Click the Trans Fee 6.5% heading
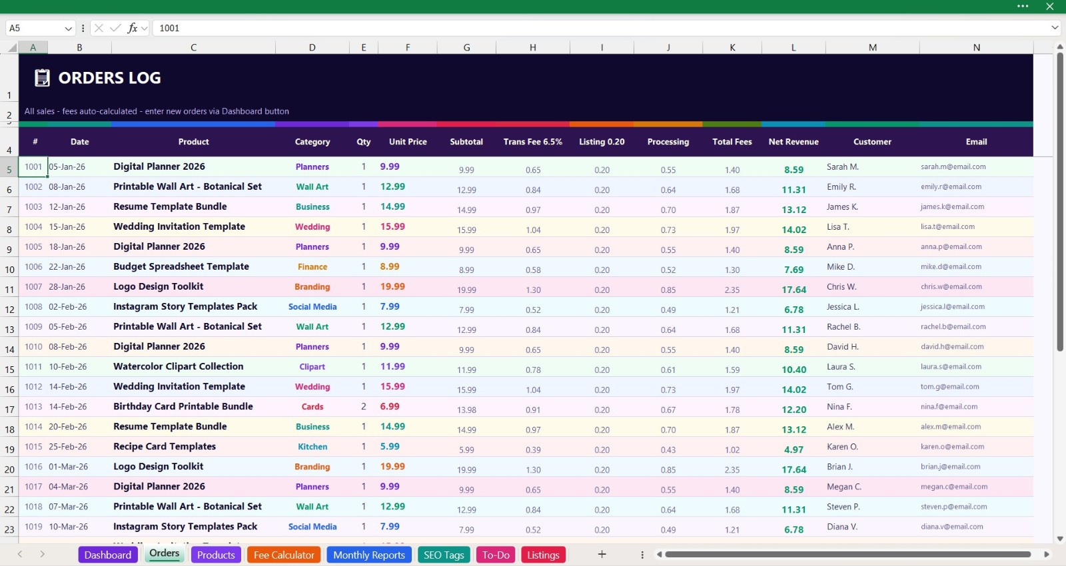This screenshot has height=566, width=1066. click(533, 142)
